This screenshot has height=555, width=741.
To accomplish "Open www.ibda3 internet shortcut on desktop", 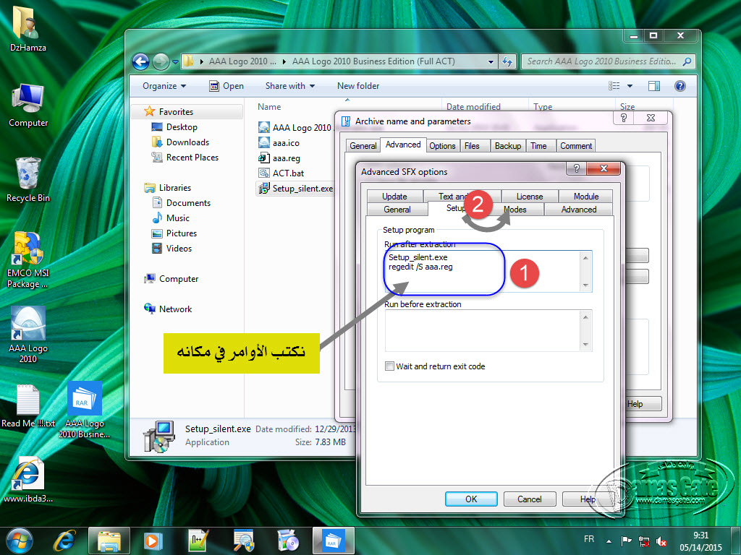I will (28, 480).
